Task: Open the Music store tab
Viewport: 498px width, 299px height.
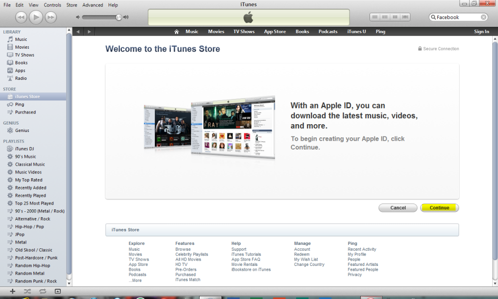Action: (192, 32)
